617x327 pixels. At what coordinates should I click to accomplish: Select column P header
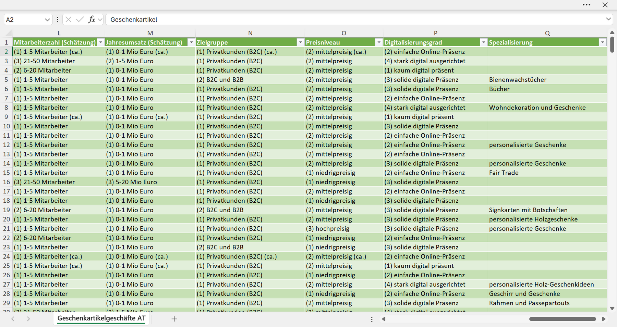[435, 33]
